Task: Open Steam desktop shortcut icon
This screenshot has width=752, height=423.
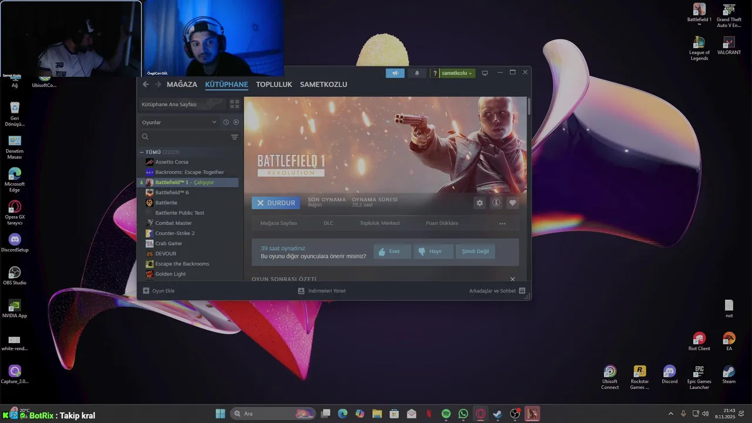Action: (x=728, y=375)
